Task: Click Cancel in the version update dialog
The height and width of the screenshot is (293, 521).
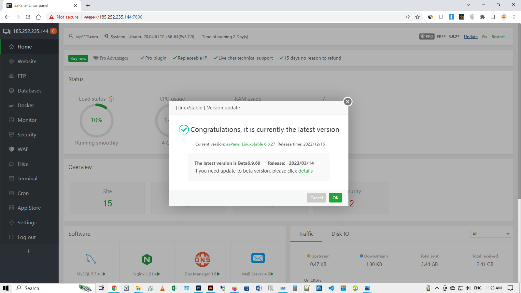Action: (317, 198)
